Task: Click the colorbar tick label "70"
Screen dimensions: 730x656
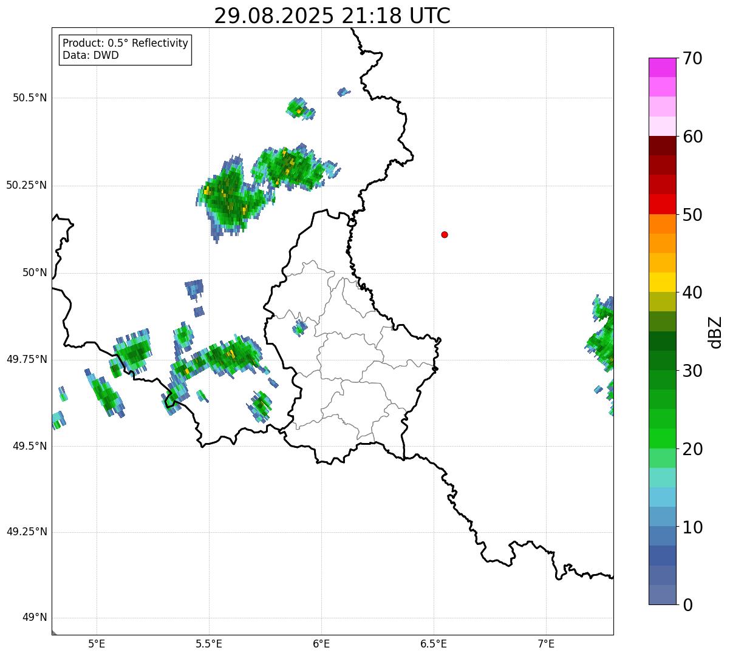Action: [692, 59]
